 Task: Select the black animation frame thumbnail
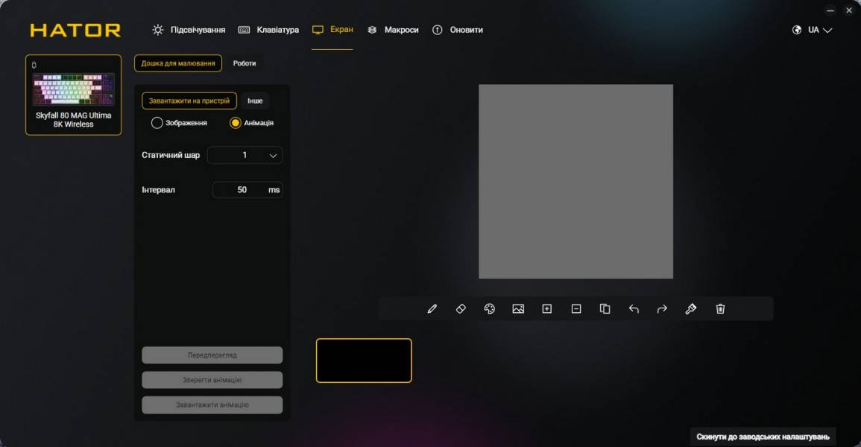pyautogui.click(x=364, y=361)
